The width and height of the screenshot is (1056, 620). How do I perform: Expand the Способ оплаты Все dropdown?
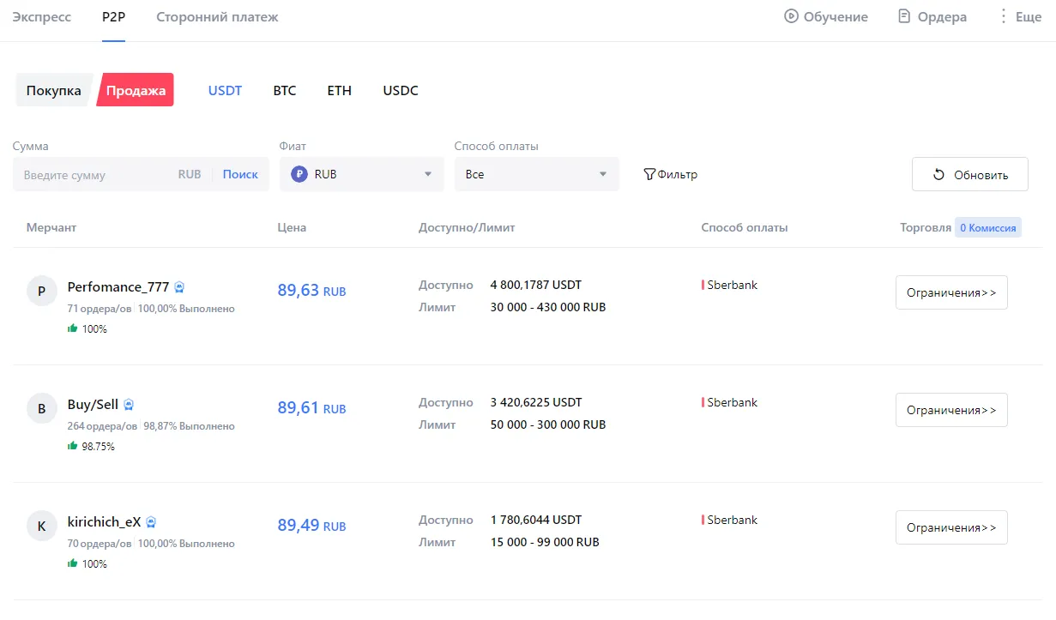(537, 173)
